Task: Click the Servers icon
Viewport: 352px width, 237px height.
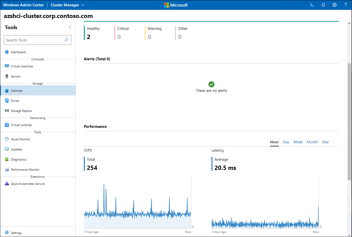Action: click(7, 76)
